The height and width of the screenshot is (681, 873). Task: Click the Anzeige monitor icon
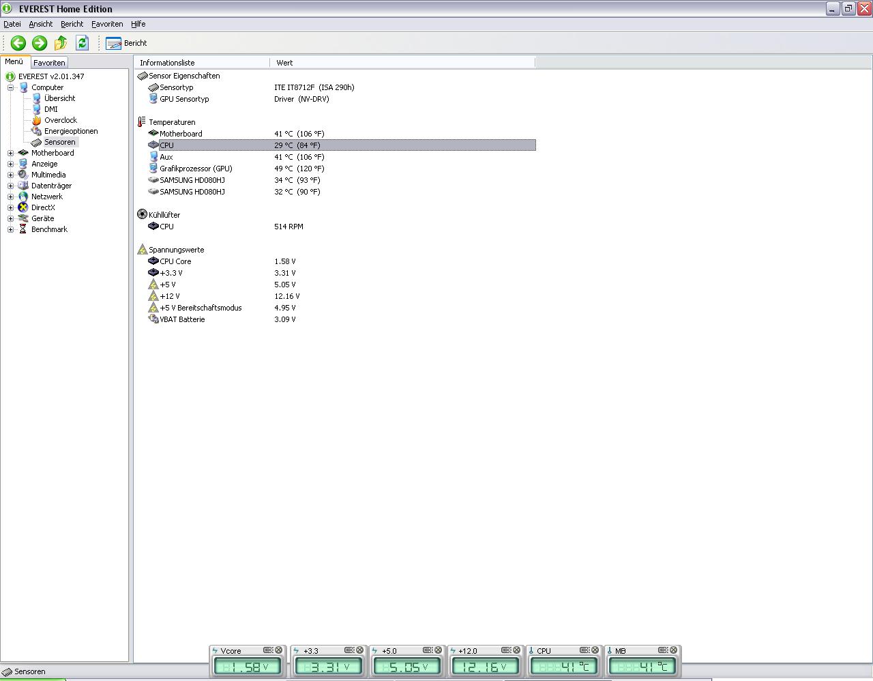[x=23, y=164]
